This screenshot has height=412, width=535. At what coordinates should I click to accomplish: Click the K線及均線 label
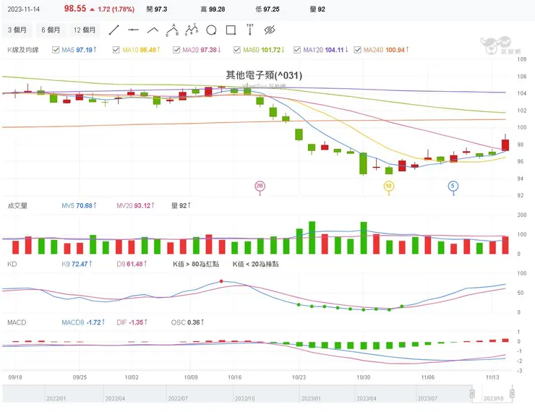23,50
